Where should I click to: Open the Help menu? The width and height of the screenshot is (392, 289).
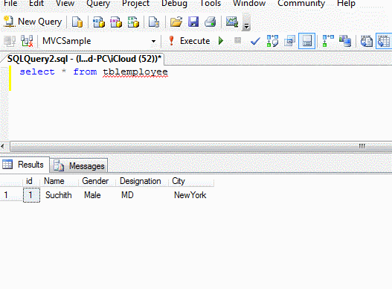(x=346, y=3)
